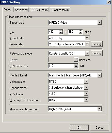Image resolution: width=112 pixels, height=133 pixels.
Task: Open Motion search precision dropdown
Action: pyautogui.click(x=99, y=109)
